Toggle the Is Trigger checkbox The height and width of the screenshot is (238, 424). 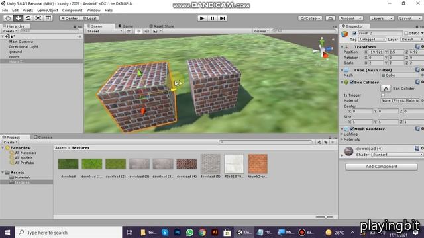[x=383, y=95]
